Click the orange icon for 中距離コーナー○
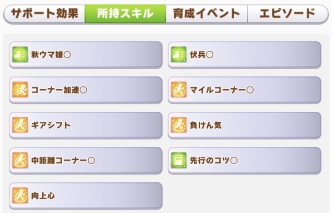 20,160
